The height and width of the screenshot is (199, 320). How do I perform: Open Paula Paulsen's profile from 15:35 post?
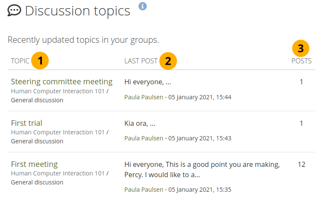pos(144,190)
